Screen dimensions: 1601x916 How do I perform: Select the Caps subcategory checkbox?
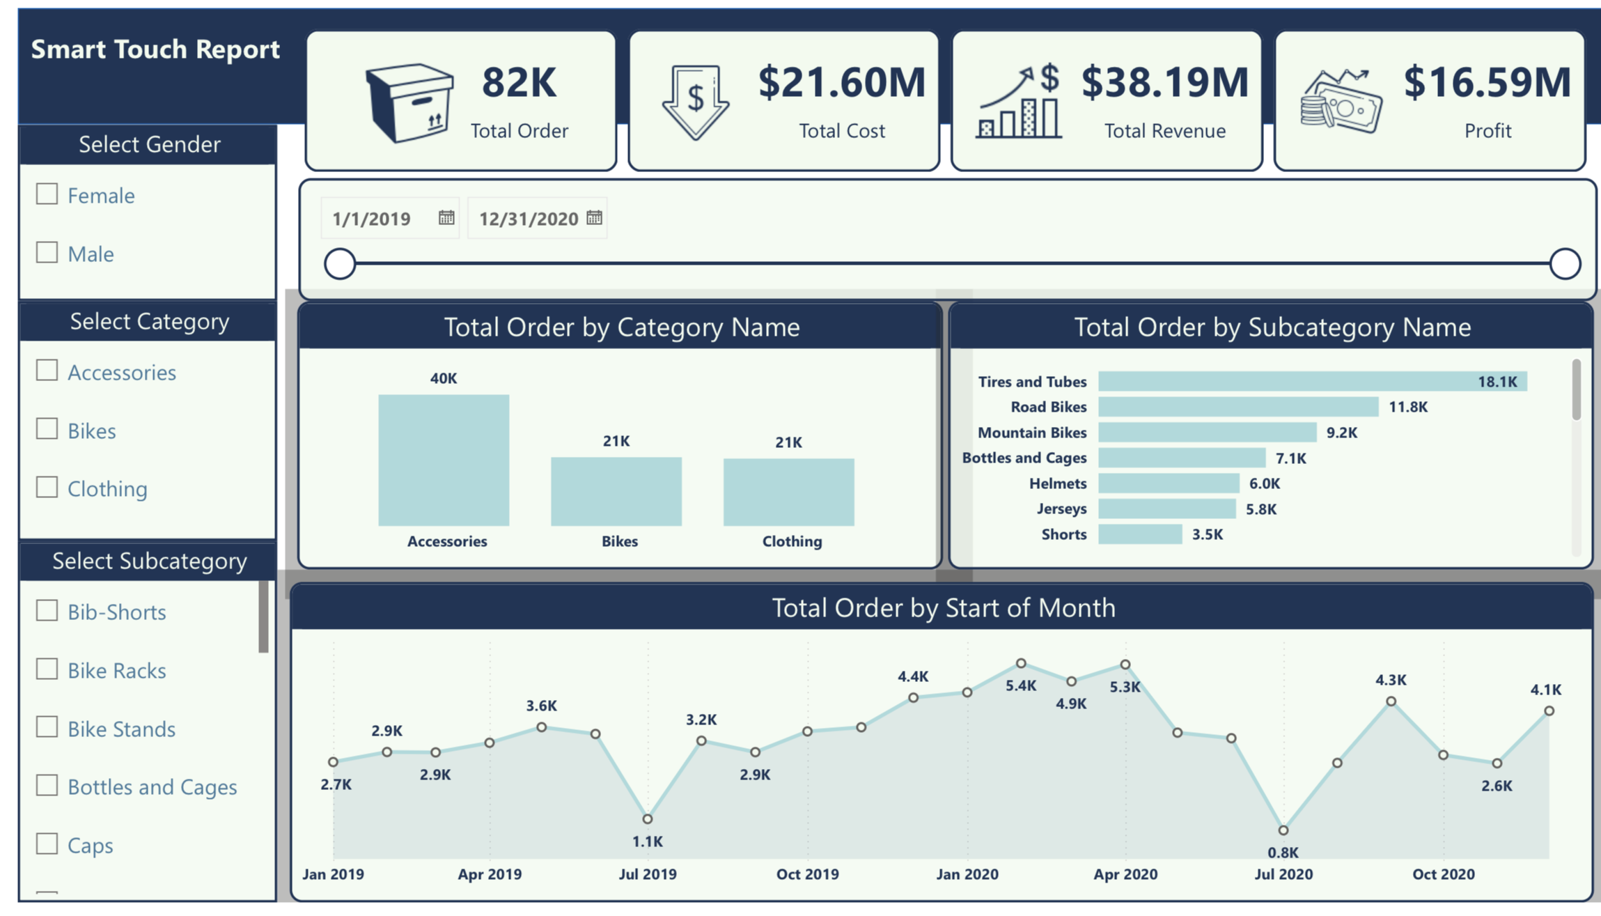point(47,844)
